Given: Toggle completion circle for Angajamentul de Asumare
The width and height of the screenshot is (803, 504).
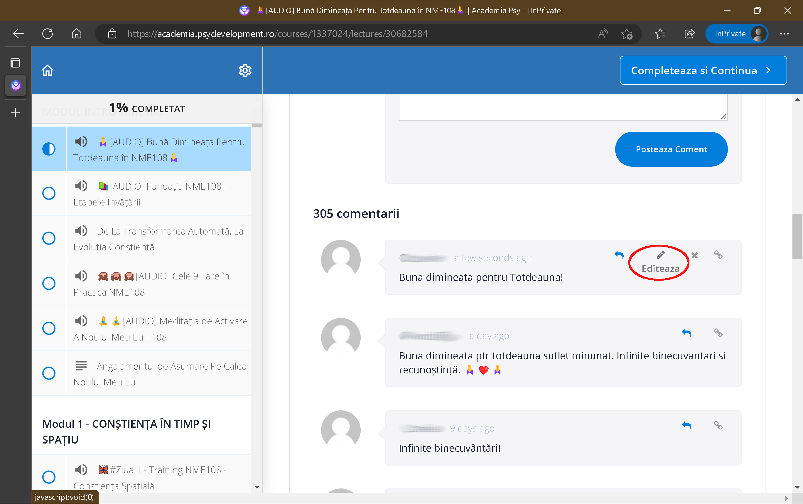Looking at the screenshot, I should coord(49,373).
